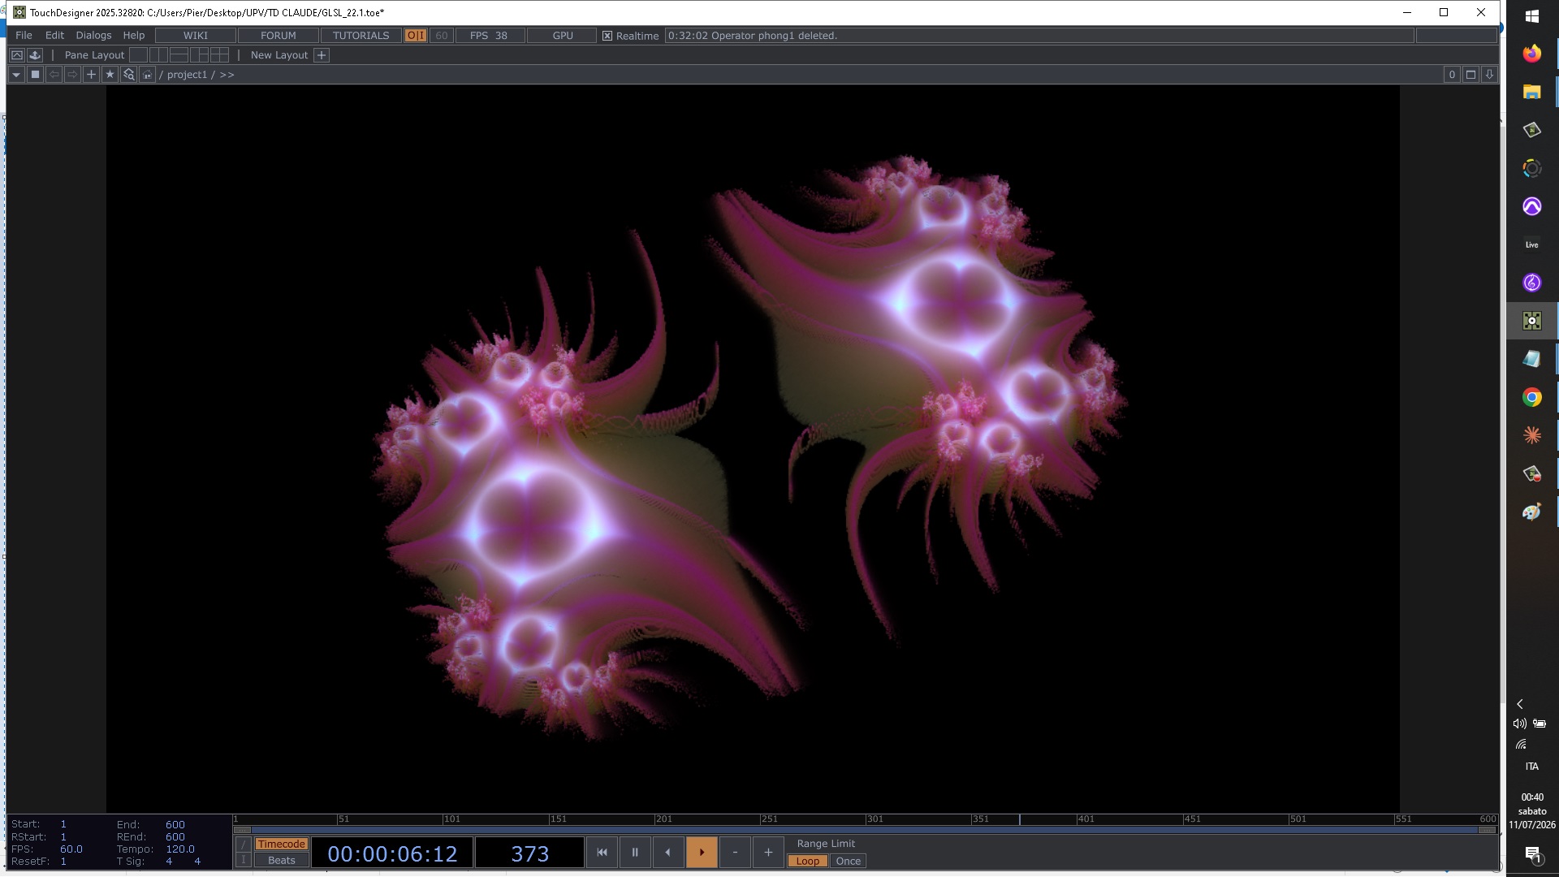
Task: Toggle the I timeline mode button
Action: pyautogui.click(x=243, y=860)
